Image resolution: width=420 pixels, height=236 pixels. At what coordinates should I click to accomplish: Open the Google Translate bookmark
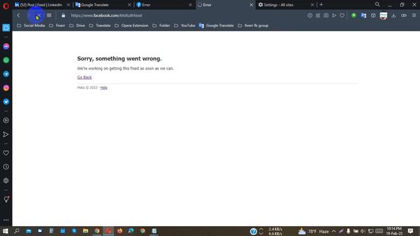coord(217,26)
